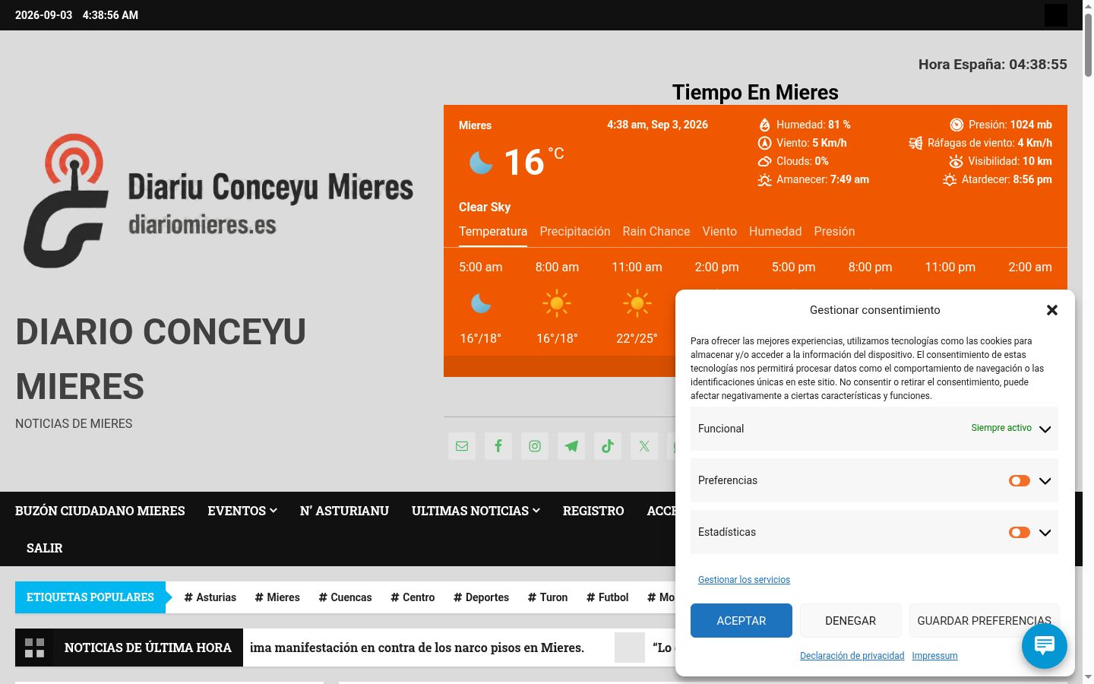Screen dimensions: 1094x684
Task: Go to N' Asturianu menu item
Action: pyautogui.click(x=344, y=511)
